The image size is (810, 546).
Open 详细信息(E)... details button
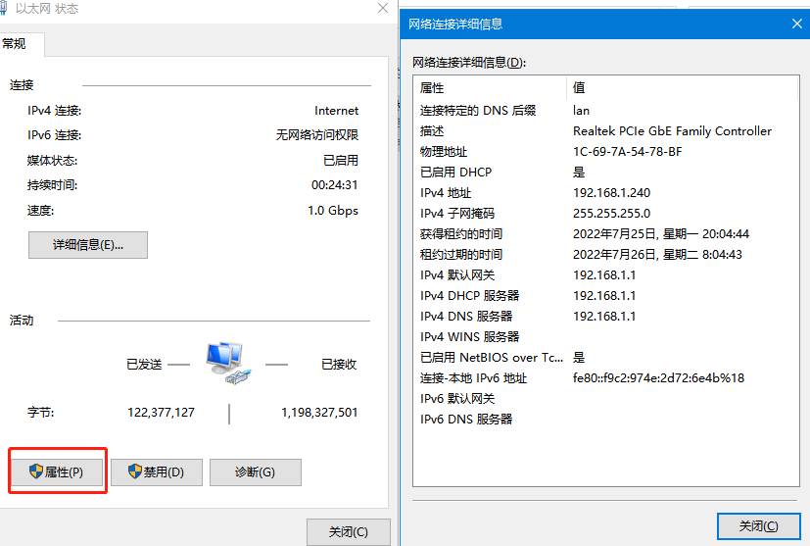pos(88,244)
